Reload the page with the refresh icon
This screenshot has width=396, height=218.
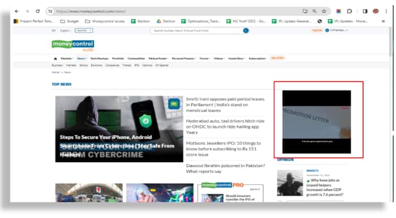point(38,11)
